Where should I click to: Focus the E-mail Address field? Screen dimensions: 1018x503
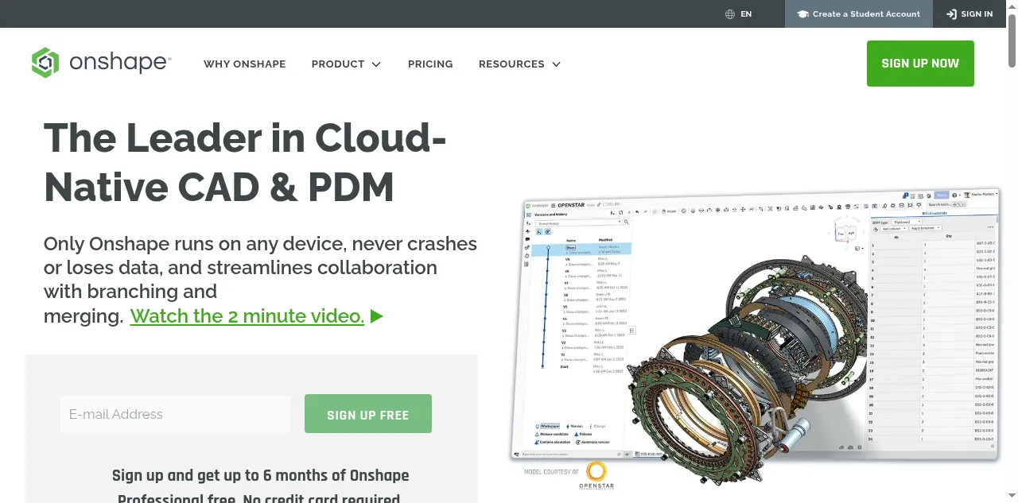tap(176, 414)
